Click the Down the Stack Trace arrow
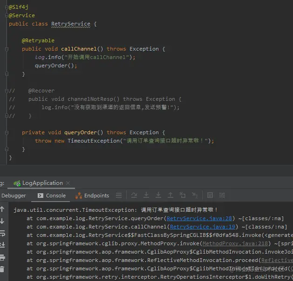 2,221
